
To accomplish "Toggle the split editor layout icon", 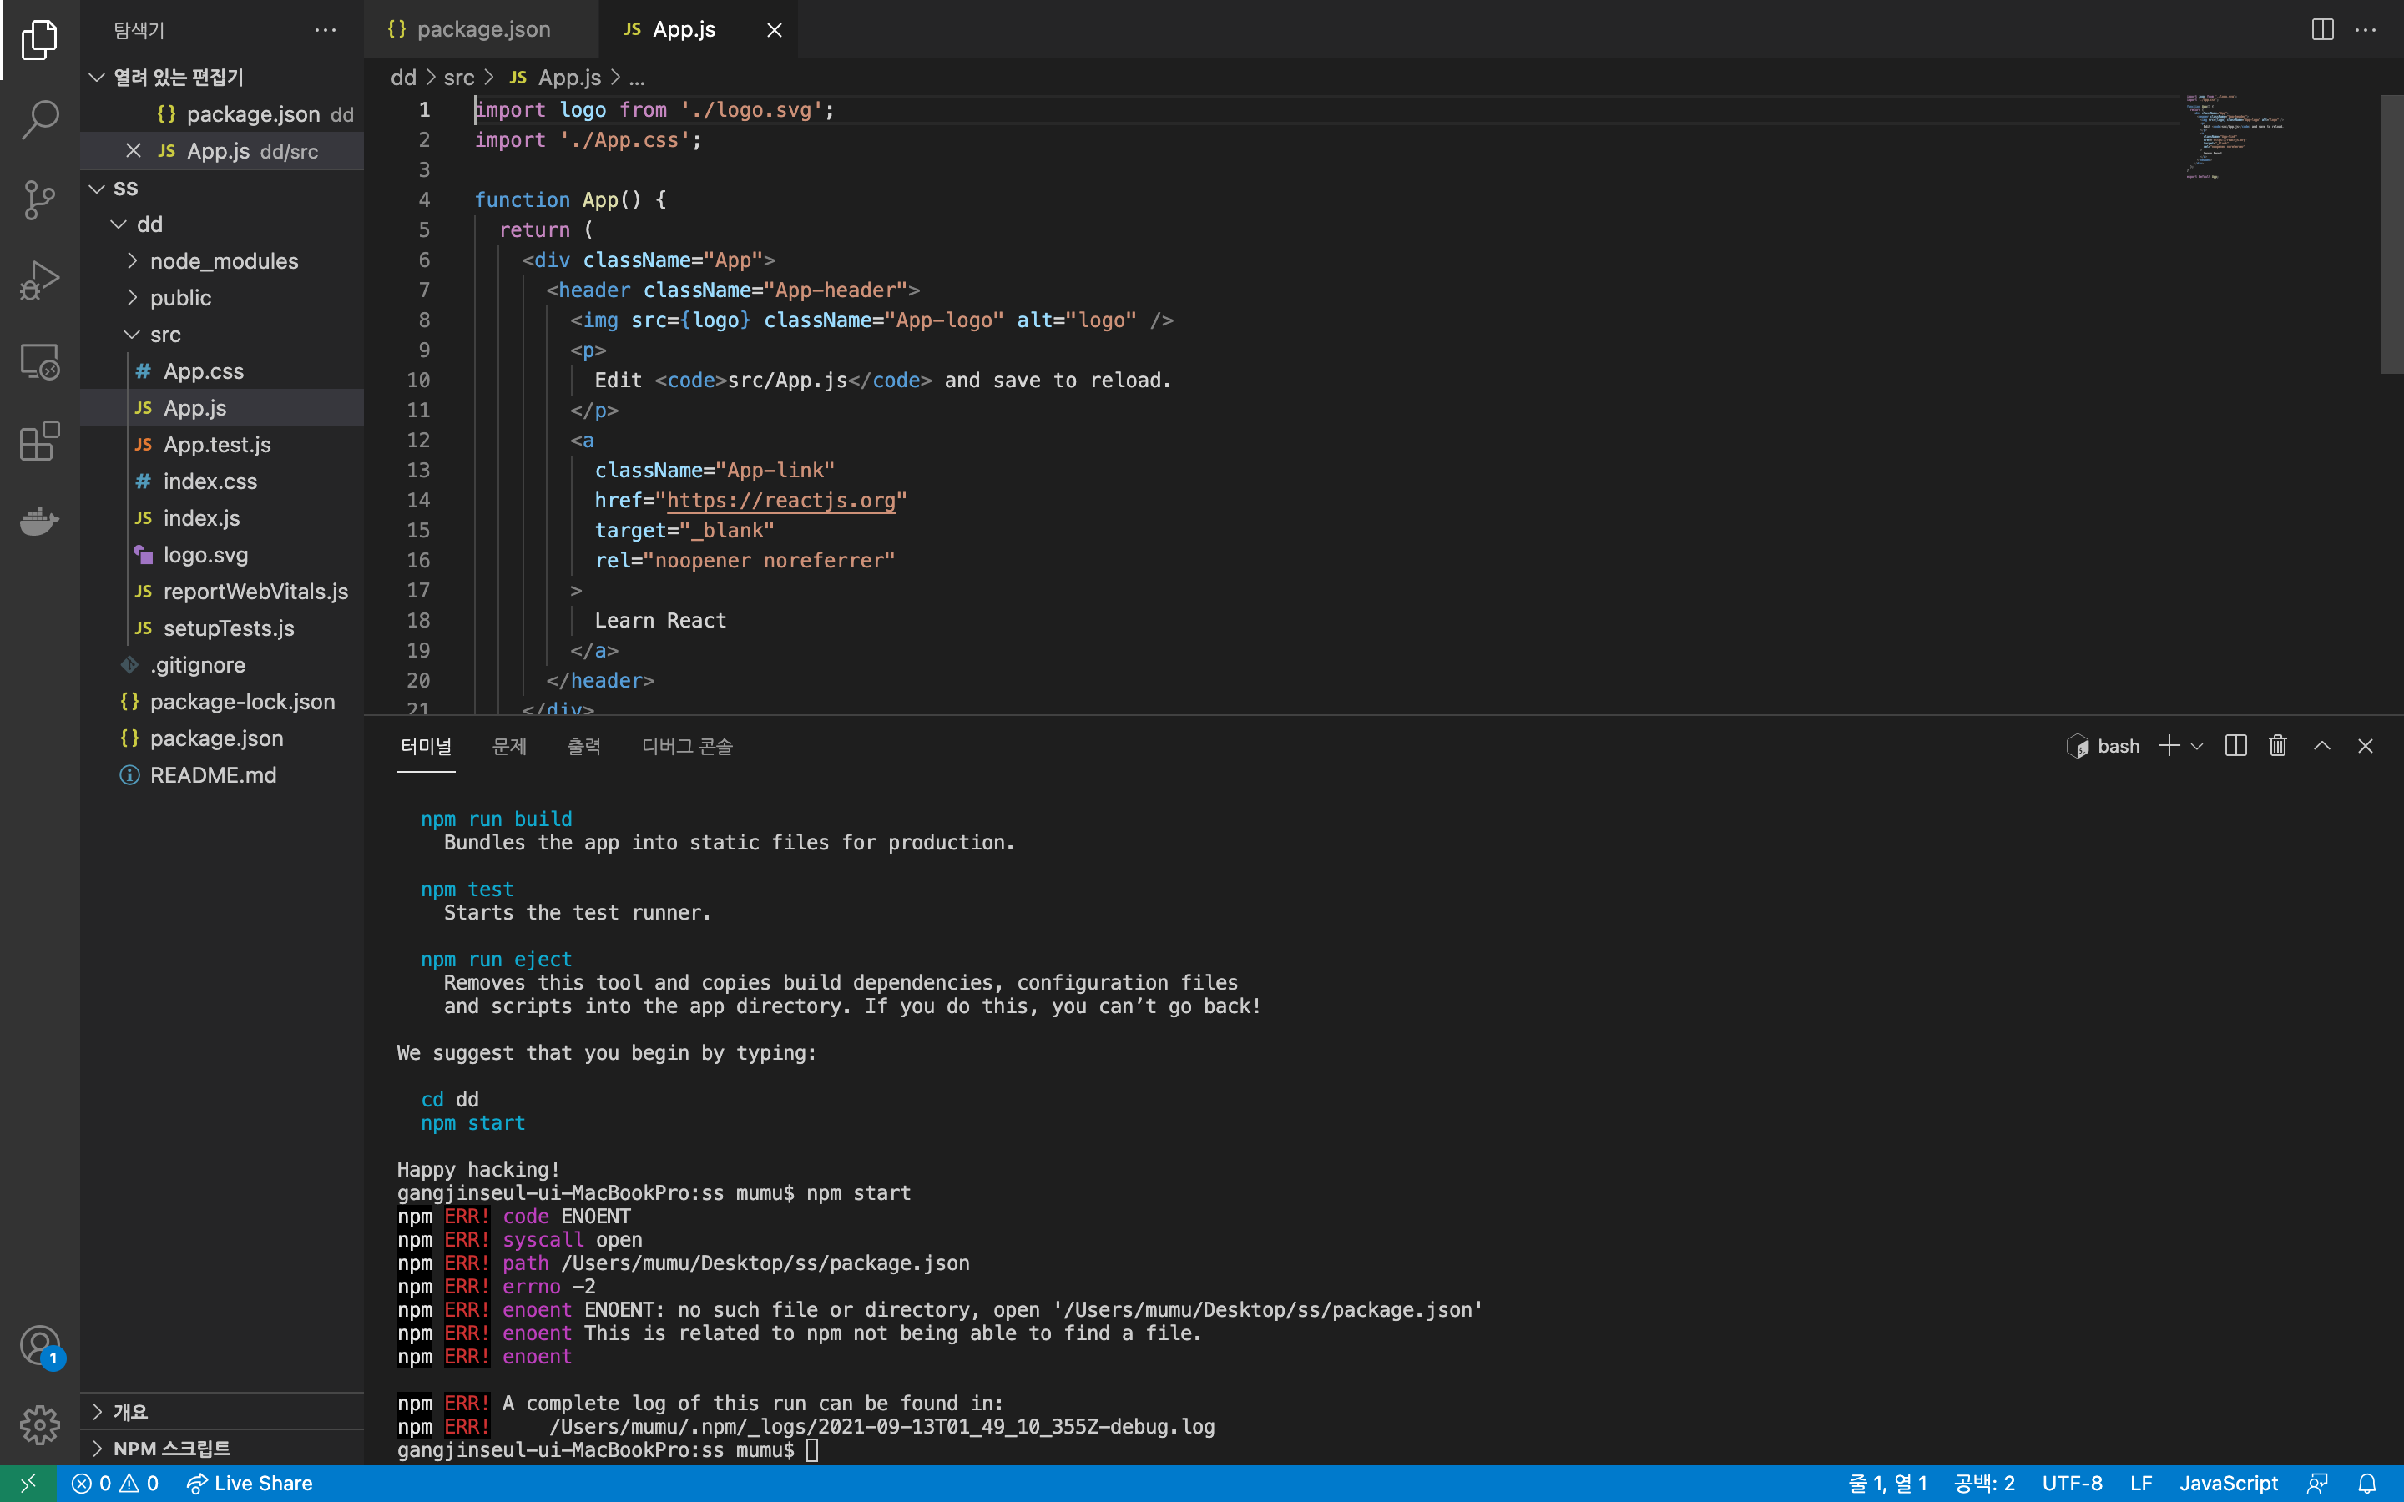I will pos(2321,29).
